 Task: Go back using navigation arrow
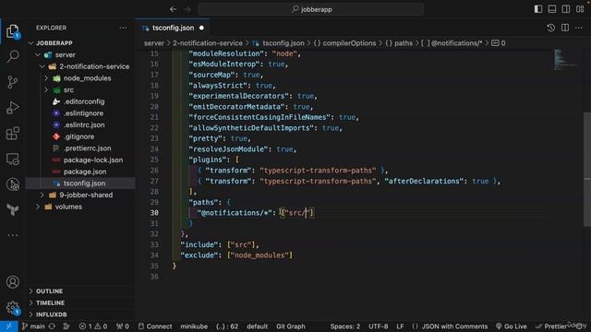point(173,9)
